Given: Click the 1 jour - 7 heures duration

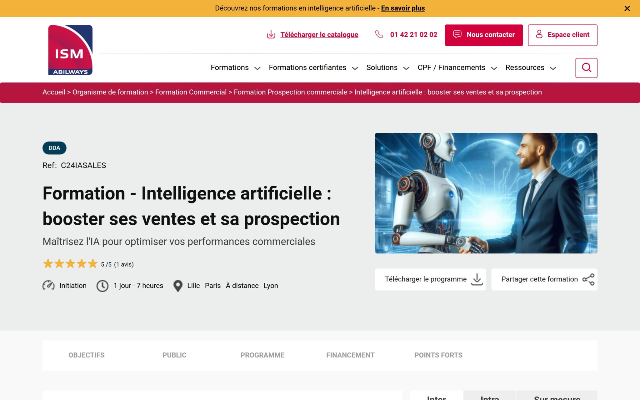Looking at the screenshot, I should pyautogui.click(x=138, y=286).
